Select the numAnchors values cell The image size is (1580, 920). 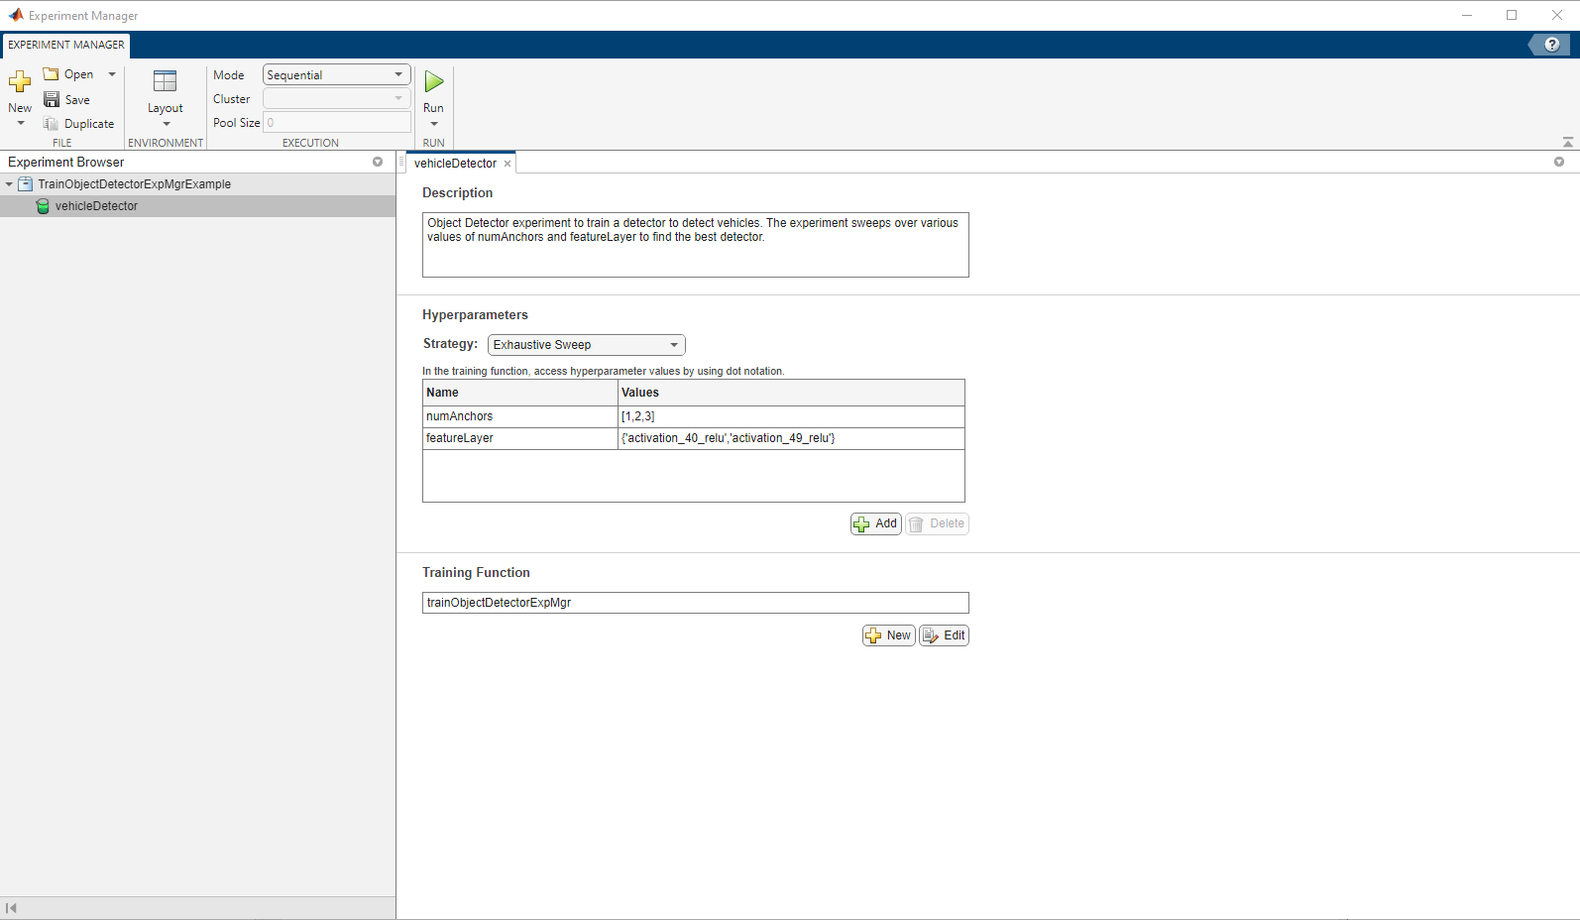791,416
